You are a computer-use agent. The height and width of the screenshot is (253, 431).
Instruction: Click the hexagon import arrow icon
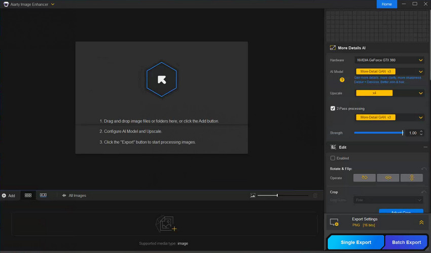click(x=162, y=80)
